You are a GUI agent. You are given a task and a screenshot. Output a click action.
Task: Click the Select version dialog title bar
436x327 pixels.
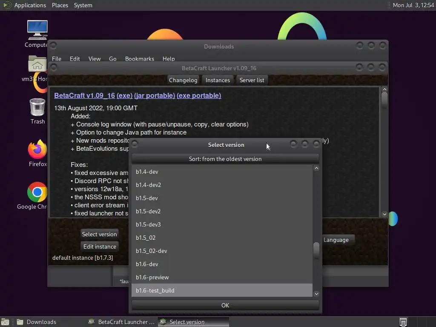226,145
